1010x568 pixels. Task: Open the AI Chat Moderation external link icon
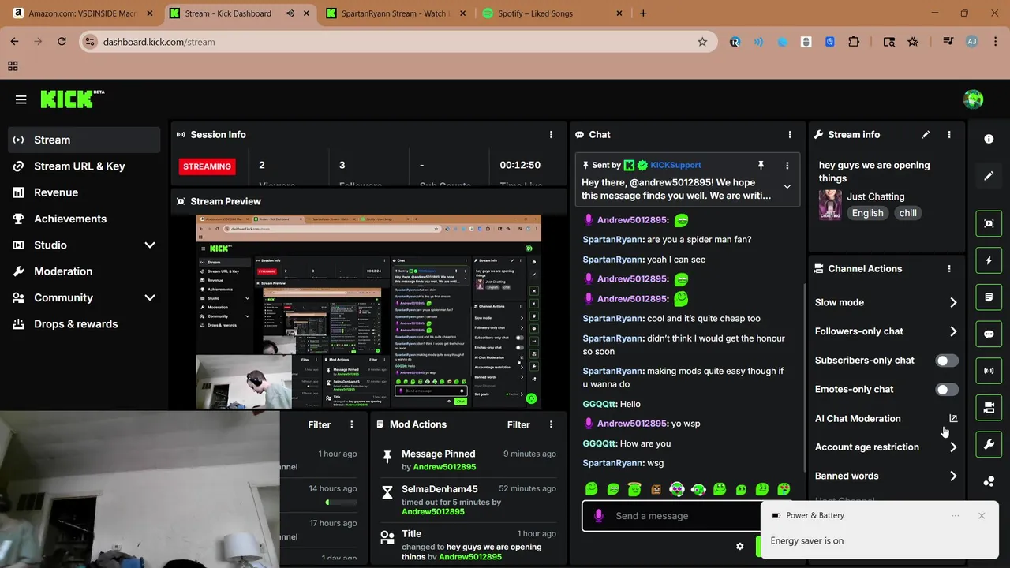pyautogui.click(x=953, y=418)
